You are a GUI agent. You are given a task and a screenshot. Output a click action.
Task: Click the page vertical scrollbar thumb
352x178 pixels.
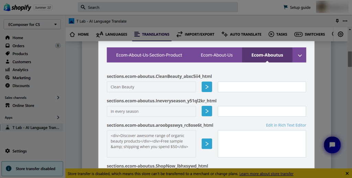(350, 59)
